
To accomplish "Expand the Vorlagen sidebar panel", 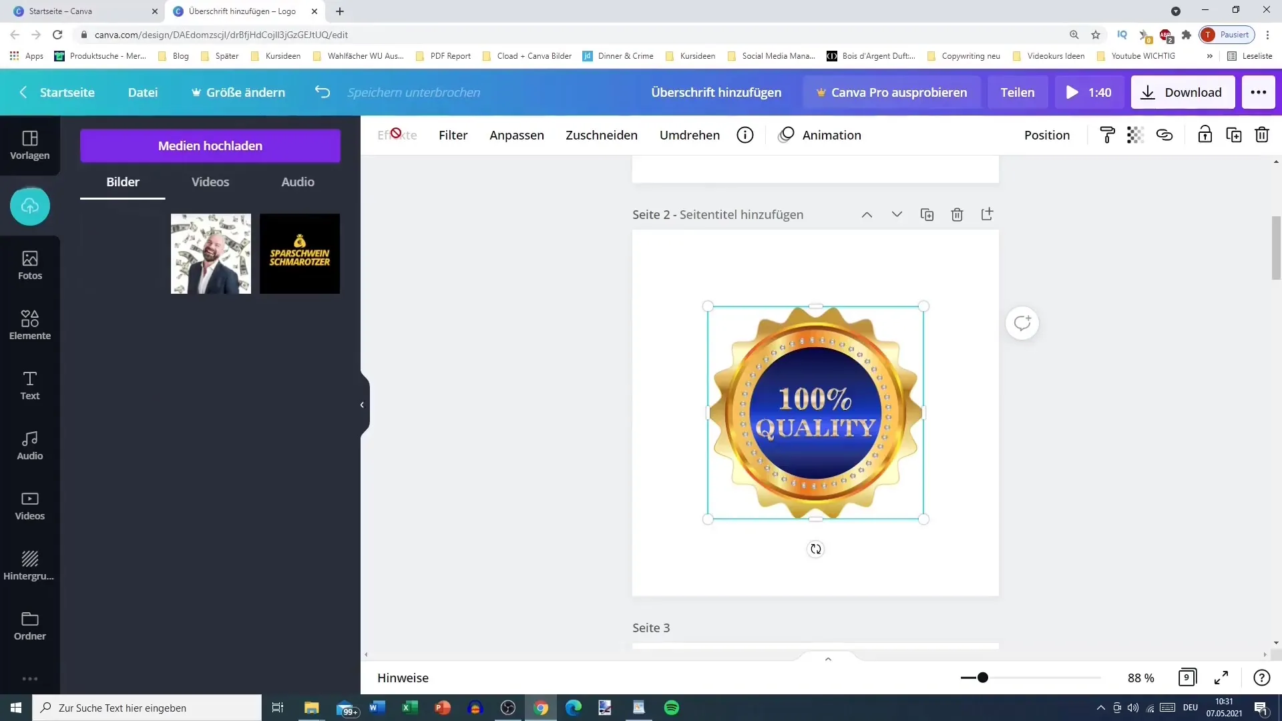I will [30, 144].
